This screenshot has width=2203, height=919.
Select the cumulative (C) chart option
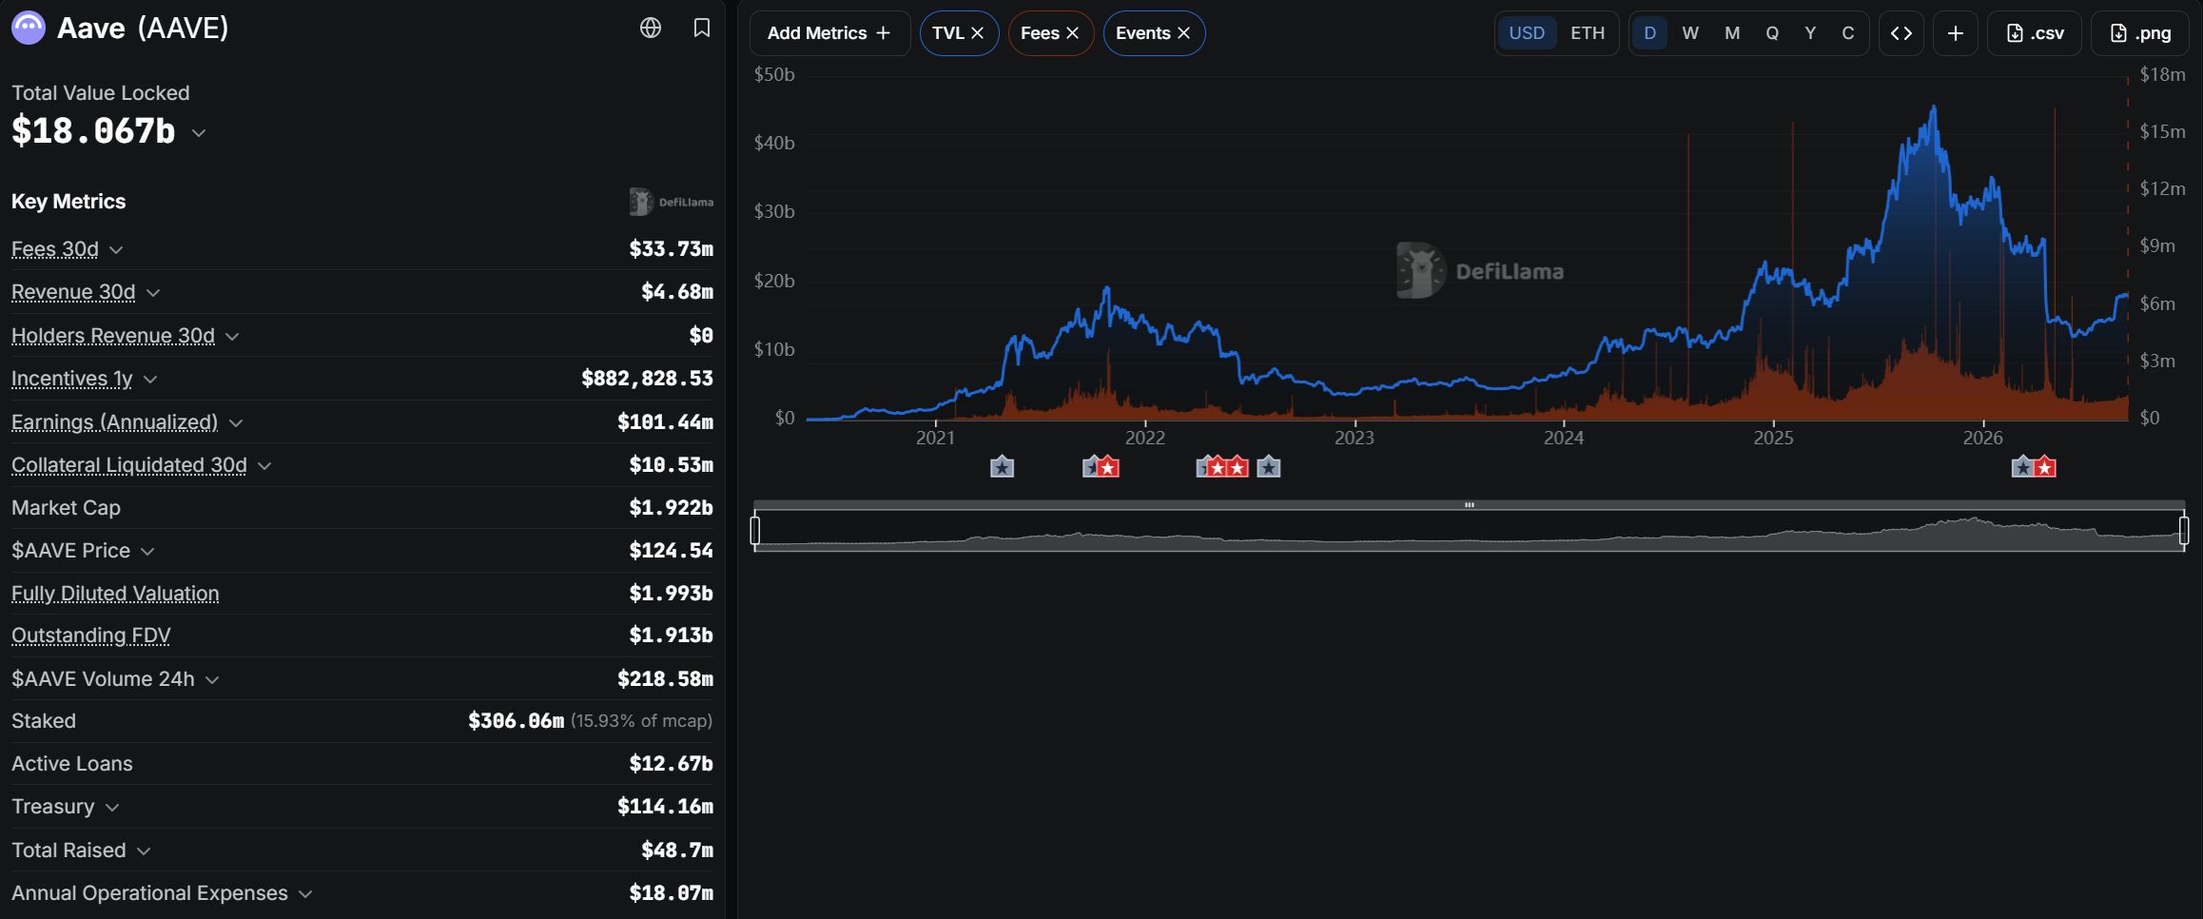tap(1848, 33)
